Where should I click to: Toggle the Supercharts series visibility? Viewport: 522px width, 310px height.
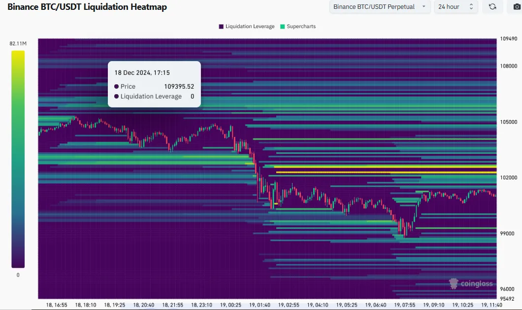point(298,26)
